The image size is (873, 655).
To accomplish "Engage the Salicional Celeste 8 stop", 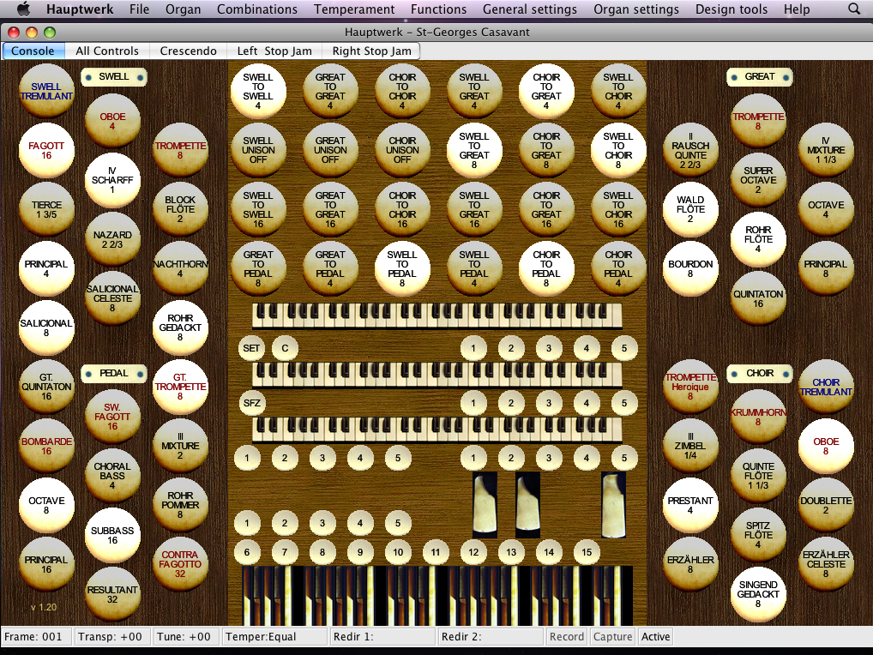I will (x=112, y=298).
